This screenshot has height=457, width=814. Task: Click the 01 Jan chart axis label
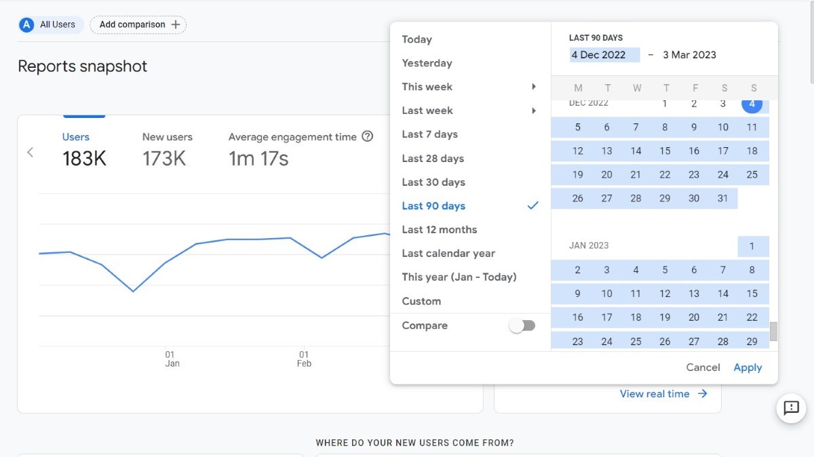point(172,359)
